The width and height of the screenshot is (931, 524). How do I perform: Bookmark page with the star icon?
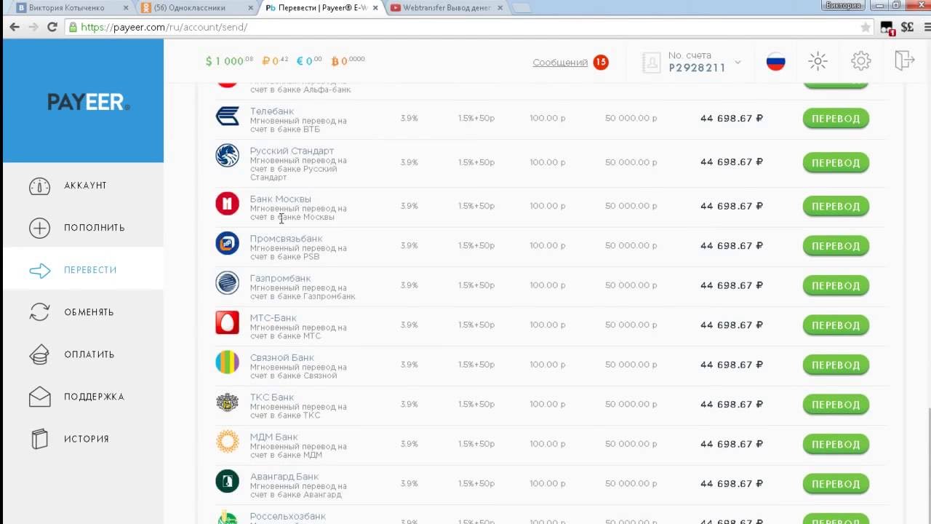(866, 27)
